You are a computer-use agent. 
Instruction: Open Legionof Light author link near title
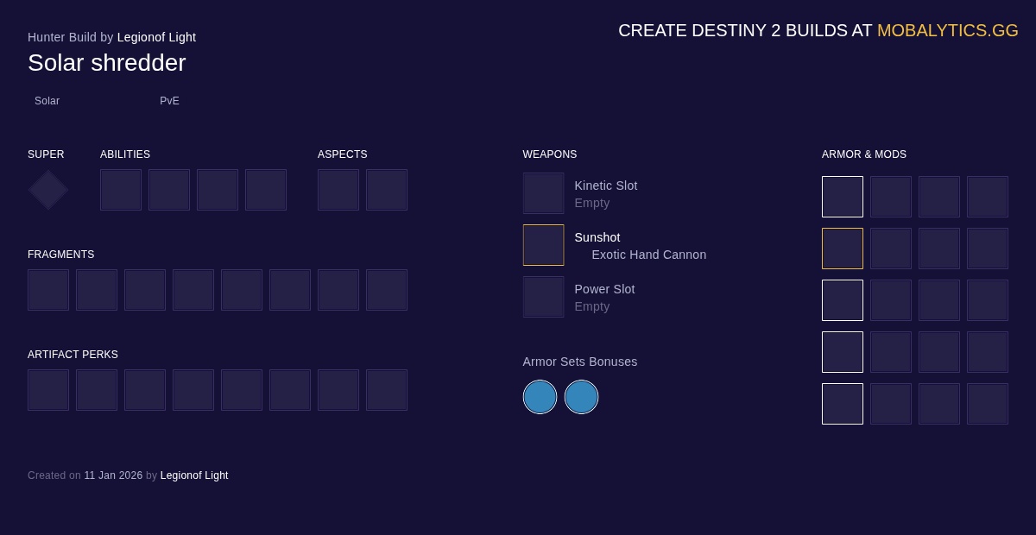click(x=156, y=37)
